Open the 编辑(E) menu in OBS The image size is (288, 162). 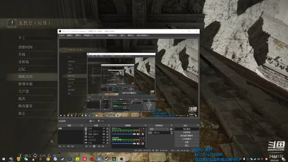click(69, 35)
